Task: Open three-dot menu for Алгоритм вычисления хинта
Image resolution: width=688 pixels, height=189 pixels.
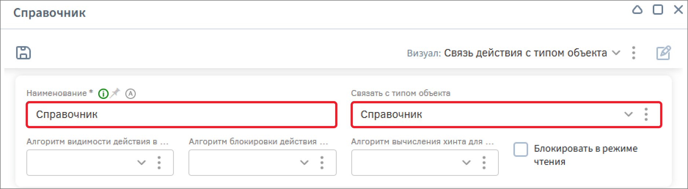Action: pos(484,162)
